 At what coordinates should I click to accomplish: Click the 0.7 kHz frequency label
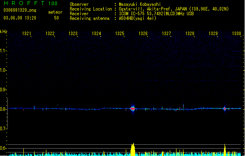point(3,129)
